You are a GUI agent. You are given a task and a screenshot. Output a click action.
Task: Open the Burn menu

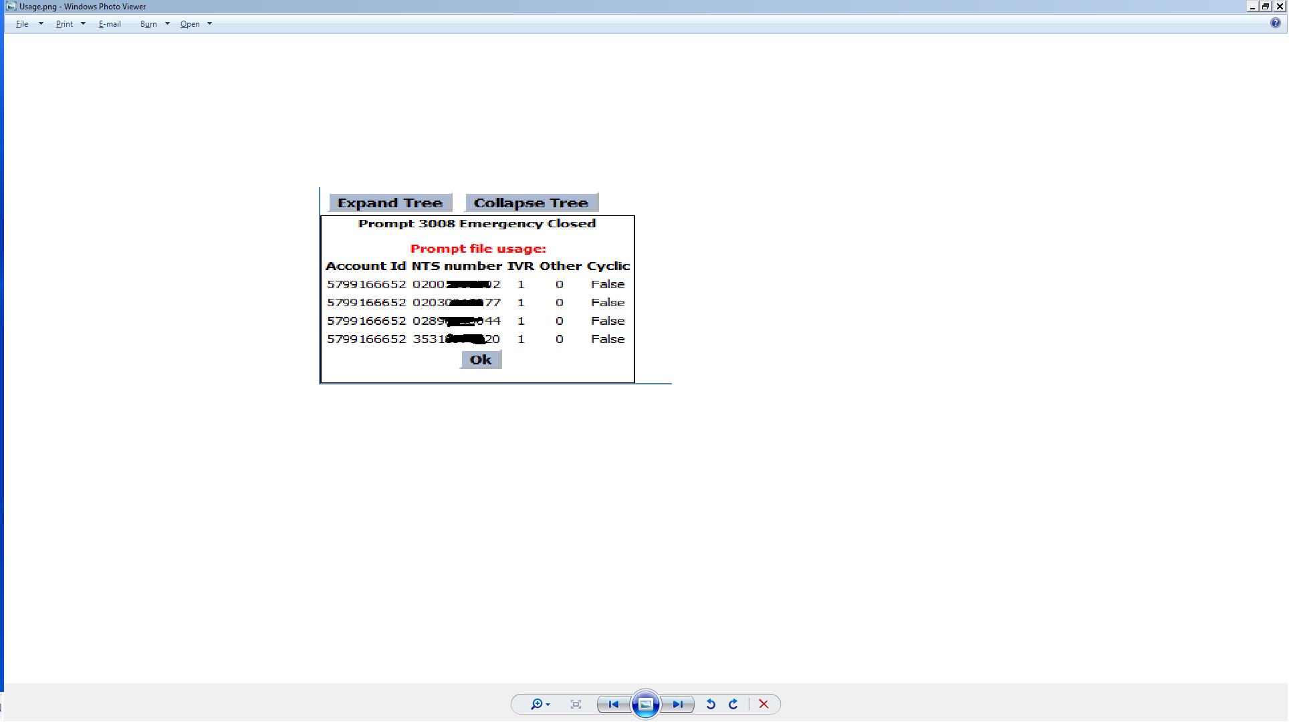point(148,24)
